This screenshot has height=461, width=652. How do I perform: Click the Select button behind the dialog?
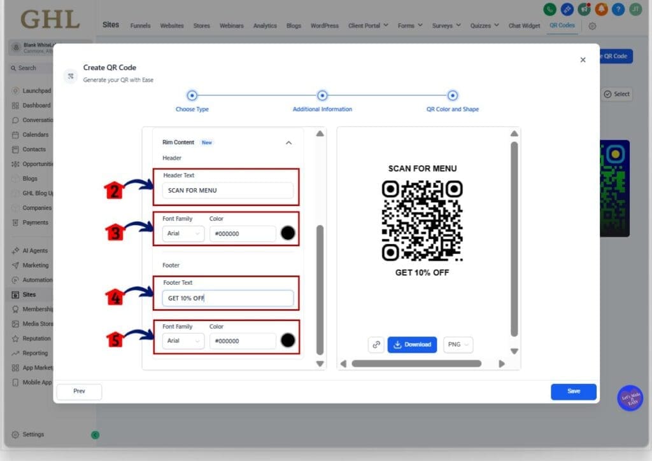pos(617,94)
